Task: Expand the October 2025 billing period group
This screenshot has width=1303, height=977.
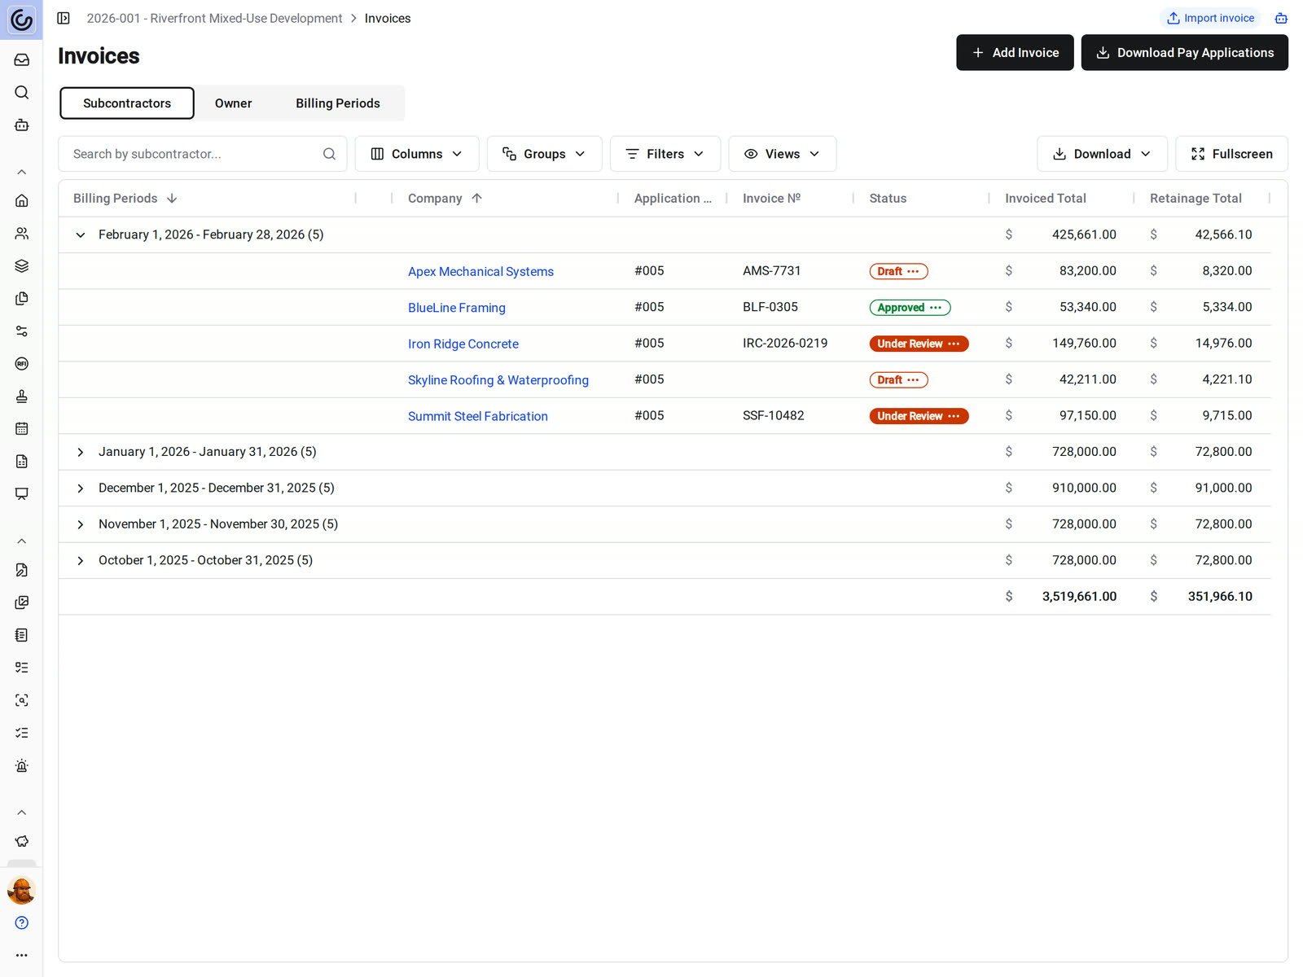Action: coord(81,561)
